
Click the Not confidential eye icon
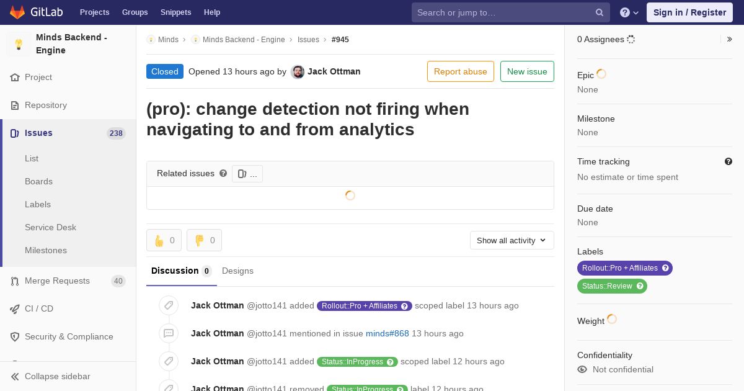pos(582,369)
